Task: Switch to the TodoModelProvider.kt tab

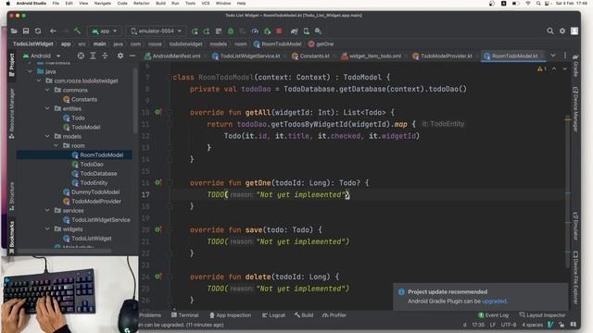Action: (x=443, y=55)
